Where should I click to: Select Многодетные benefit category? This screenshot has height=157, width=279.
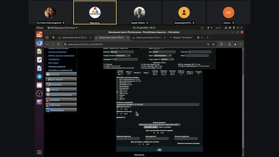[117, 88]
